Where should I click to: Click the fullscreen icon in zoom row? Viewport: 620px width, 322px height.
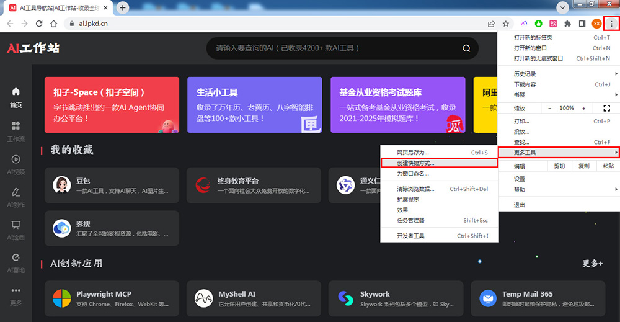[606, 108]
